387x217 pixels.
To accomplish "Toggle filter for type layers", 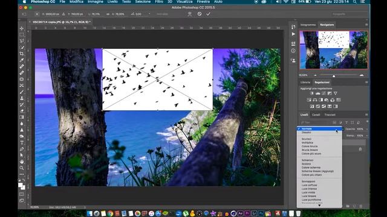I will 346,122.
